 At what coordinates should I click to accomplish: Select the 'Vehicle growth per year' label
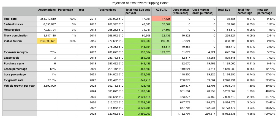20,86
